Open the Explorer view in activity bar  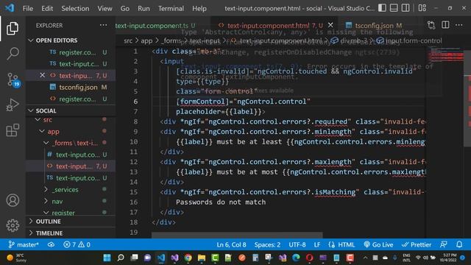point(13,29)
